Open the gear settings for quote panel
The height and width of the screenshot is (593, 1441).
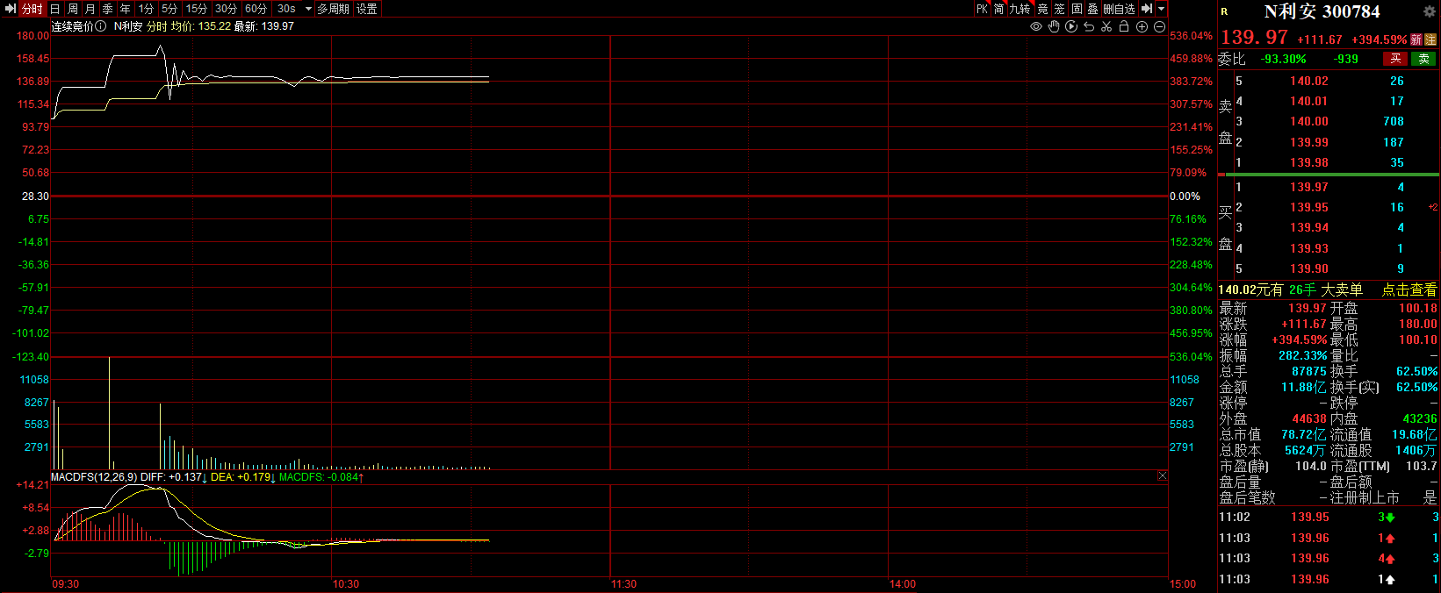point(1429,11)
